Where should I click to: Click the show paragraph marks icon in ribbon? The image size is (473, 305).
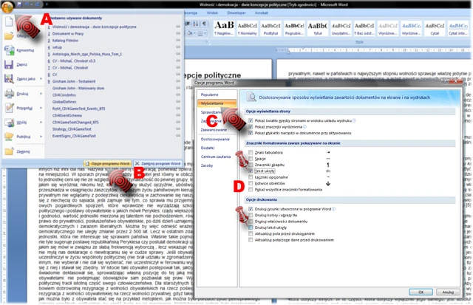[x=204, y=24]
